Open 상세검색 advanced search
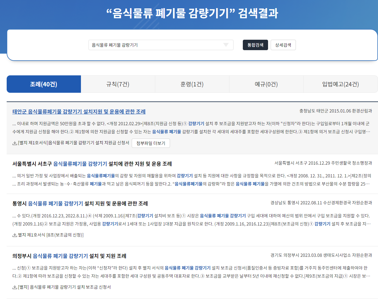The width and height of the screenshot is (378, 300). pos(283,45)
